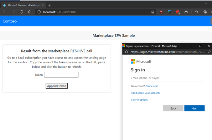View site information icon beside localhost URL
212x140 pixels.
pyautogui.click(x=39, y=12)
